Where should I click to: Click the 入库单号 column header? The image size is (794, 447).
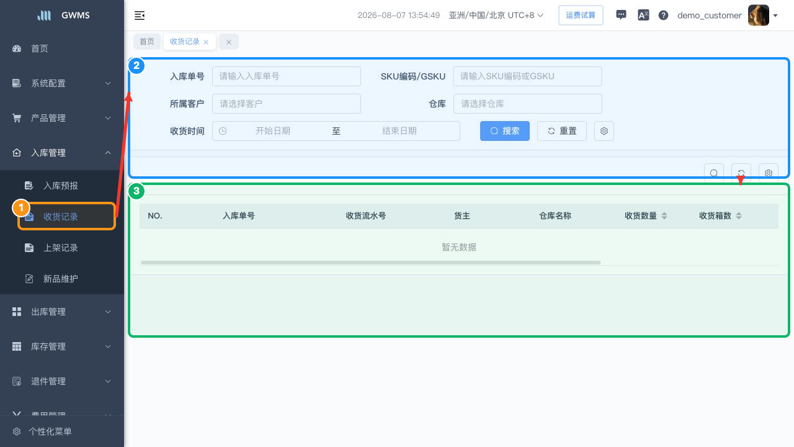pos(239,215)
